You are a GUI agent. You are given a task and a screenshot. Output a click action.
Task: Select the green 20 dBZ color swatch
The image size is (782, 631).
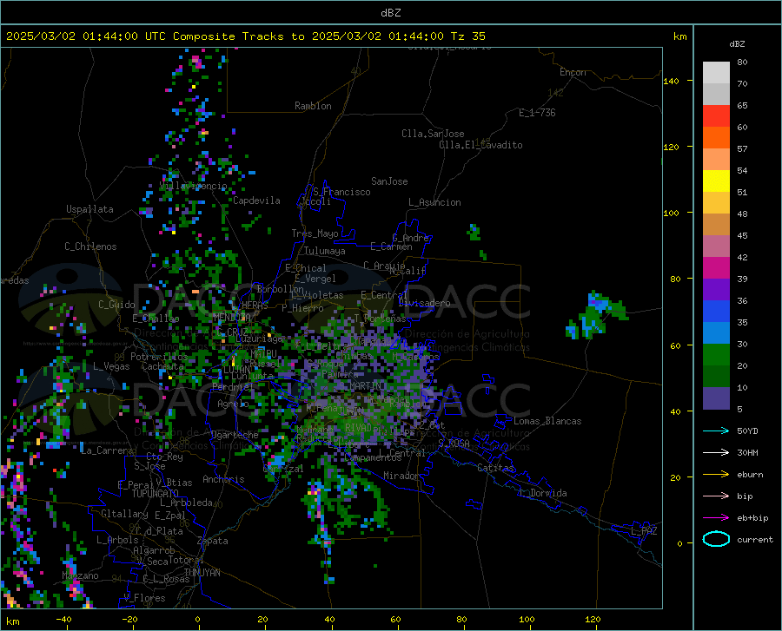716,355
